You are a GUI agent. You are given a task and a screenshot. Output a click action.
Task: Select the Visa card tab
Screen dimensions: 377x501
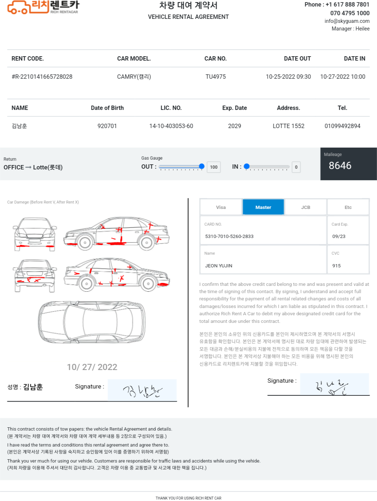(221, 207)
